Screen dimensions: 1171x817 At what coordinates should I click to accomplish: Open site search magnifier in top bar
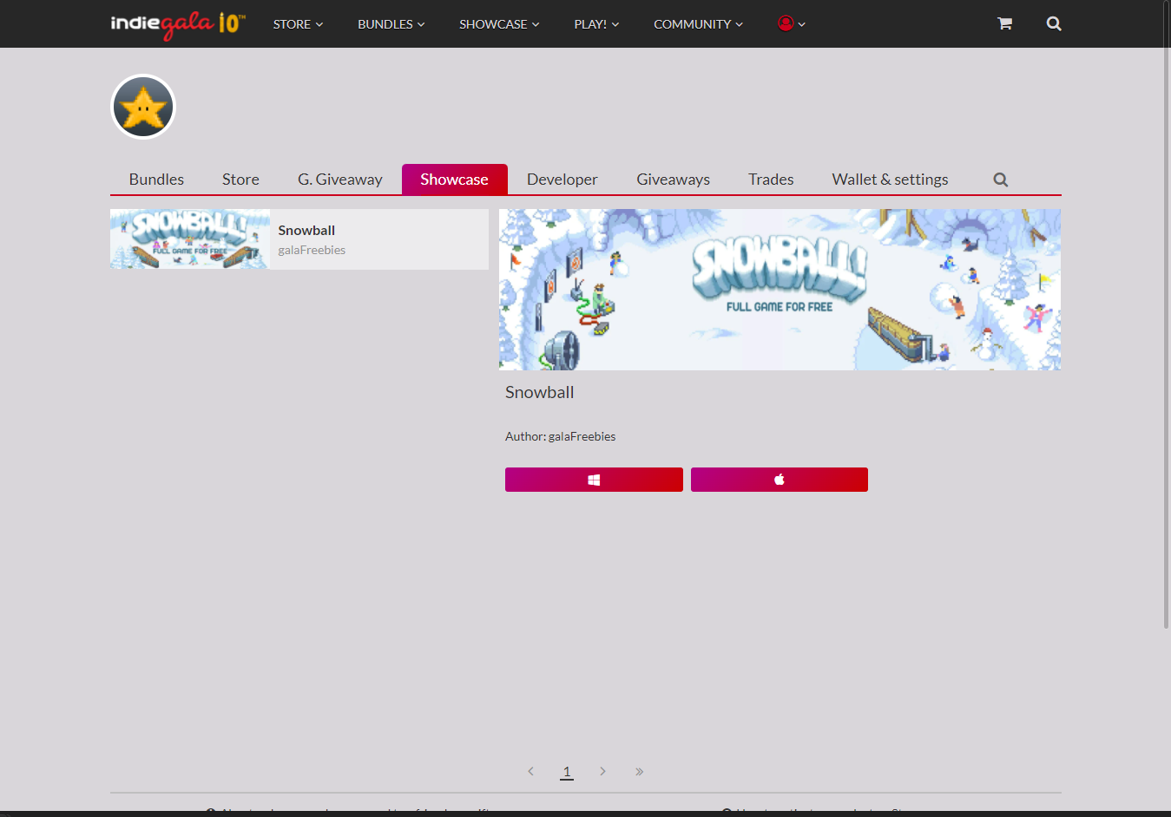1054,23
